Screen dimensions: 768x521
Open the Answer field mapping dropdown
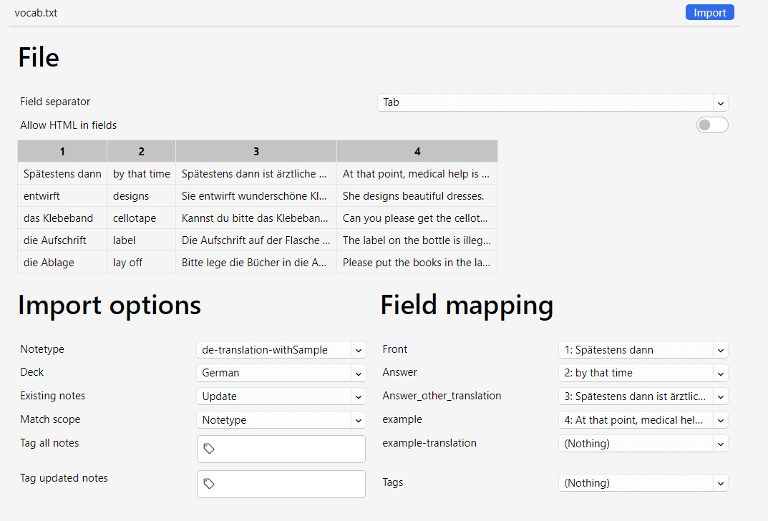(x=643, y=373)
